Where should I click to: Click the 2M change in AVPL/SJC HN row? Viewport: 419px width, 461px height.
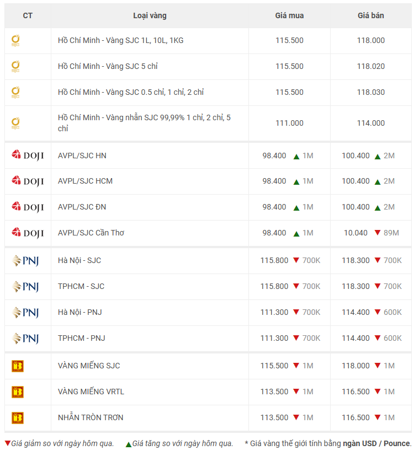389,156
